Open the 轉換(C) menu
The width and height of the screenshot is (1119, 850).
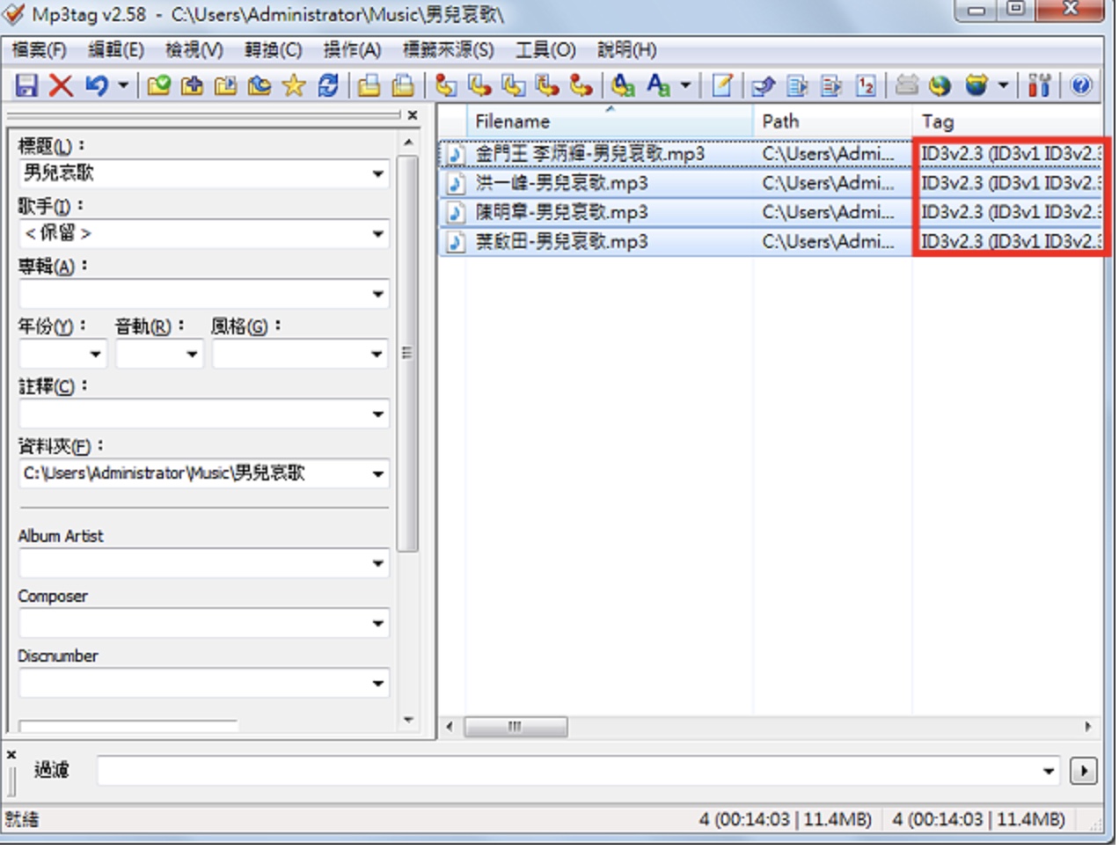[x=274, y=50]
